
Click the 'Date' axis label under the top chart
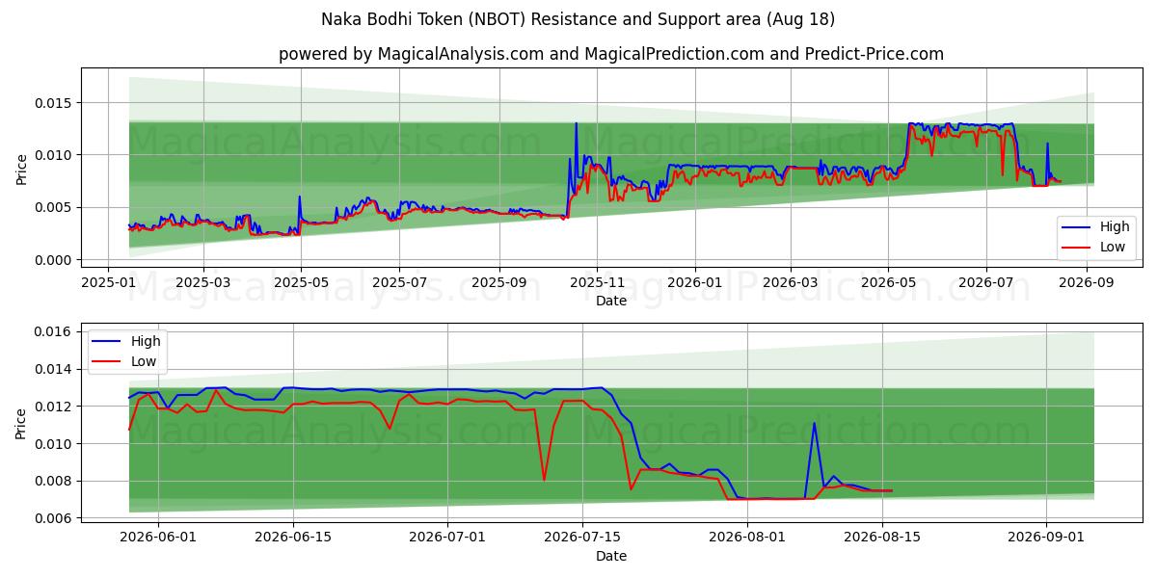tap(611, 301)
